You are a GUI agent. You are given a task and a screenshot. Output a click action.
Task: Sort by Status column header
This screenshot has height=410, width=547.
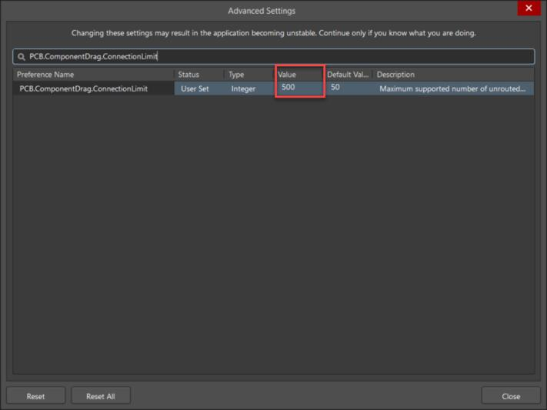199,75
